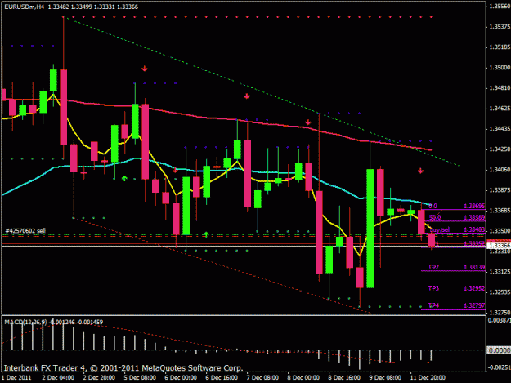Click the 1.35185 price scale label
This screenshot has width=511, height=383.
(x=500, y=47)
